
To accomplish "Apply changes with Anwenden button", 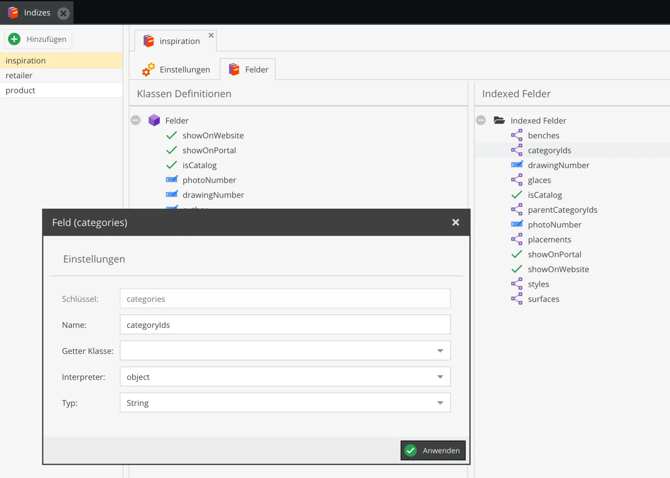I will [x=433, y=450].
